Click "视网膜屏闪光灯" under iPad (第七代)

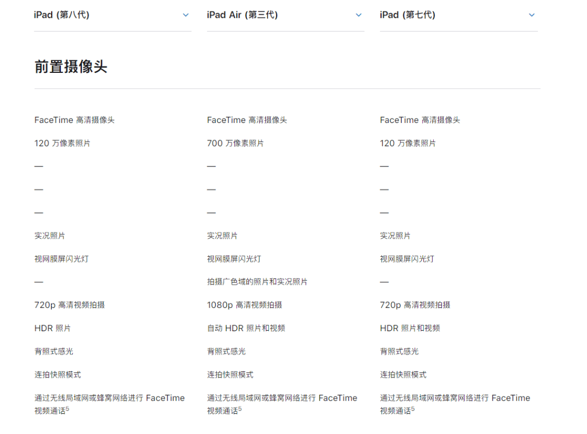pyautogui.click(x=407, y=259)
